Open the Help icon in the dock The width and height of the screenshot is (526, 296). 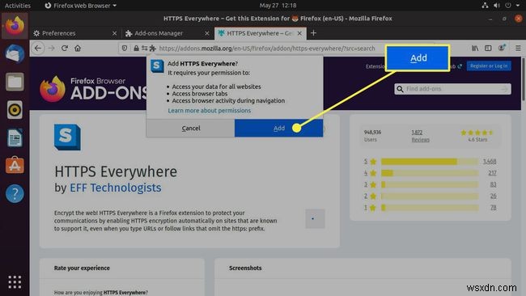point(15,193)
